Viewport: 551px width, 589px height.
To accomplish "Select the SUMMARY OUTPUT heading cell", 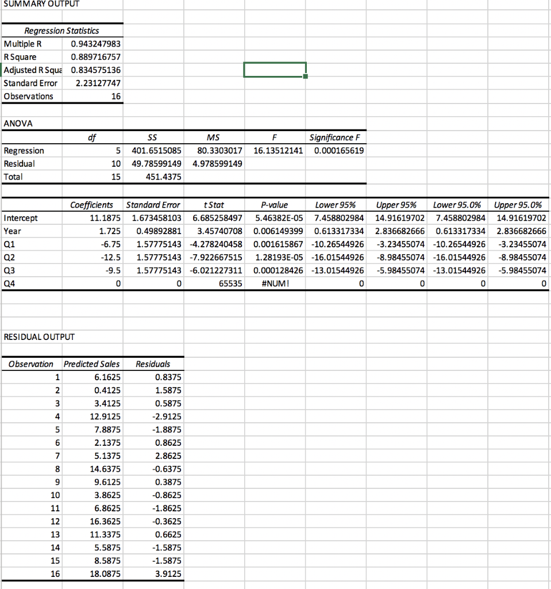I will [x=41, y=4].
